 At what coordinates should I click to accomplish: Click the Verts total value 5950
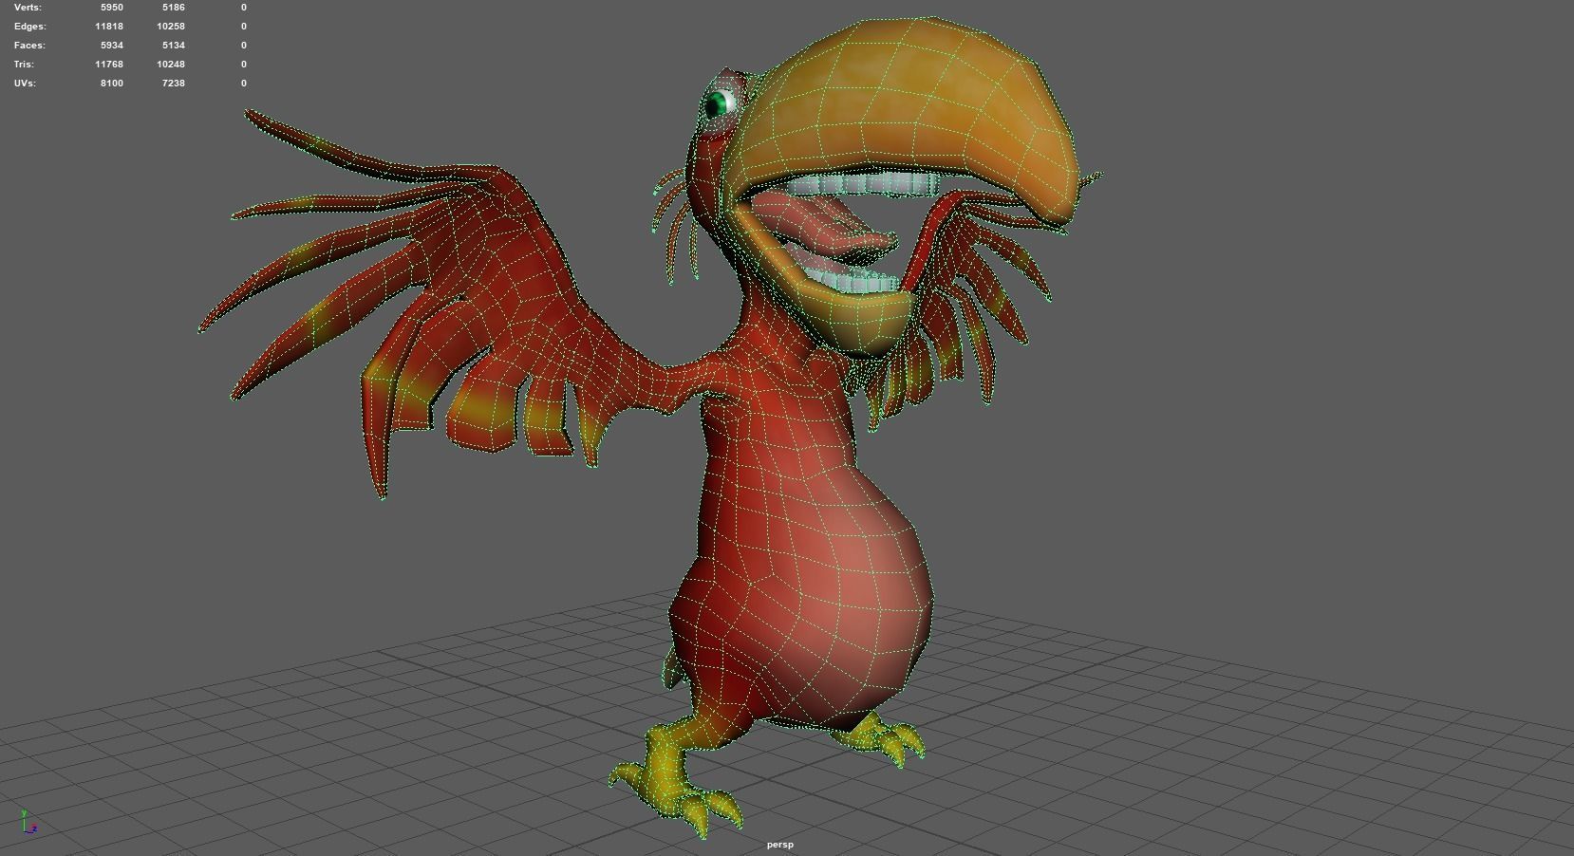111,8
